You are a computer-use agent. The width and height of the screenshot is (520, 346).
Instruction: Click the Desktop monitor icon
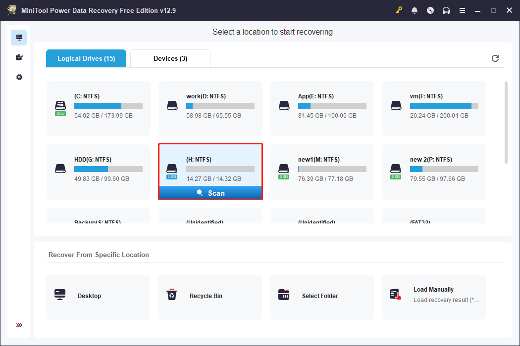pyautogui.click(x=60, y=295)
